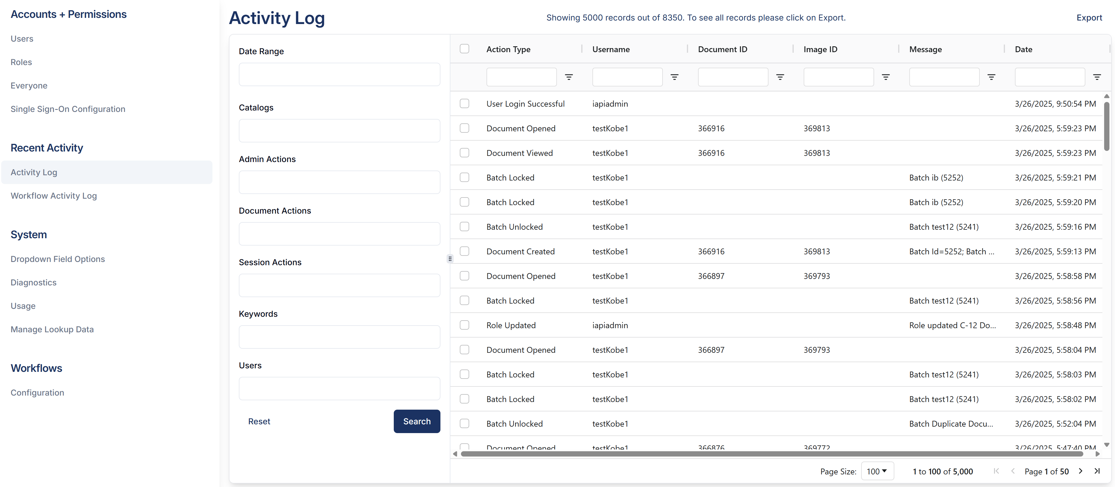Click the vertical scrollbar down arrow
The width and height of the screenshot is (1115, 487).
coord(1106,445)
